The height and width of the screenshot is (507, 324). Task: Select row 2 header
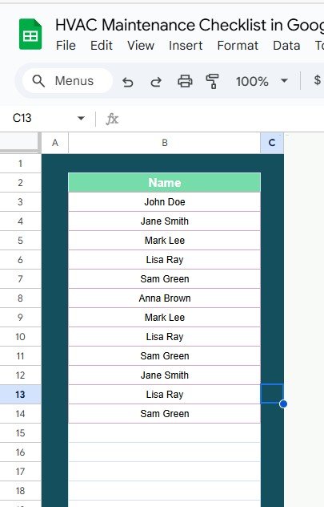tap(20, 183)
